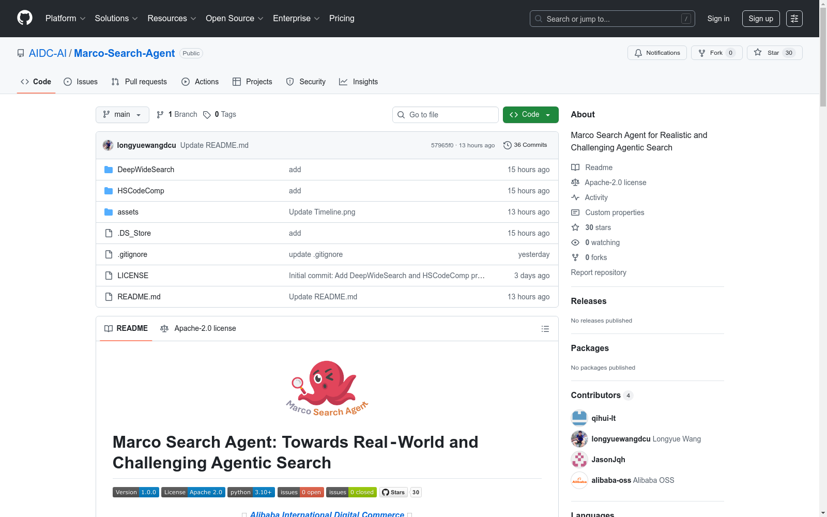827x517 pixels.
Task: Click the Sign up button
Action: (x=761, y=19)
